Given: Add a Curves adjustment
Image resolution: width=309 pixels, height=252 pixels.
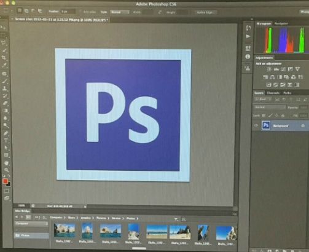Looking at the screenshot, I should pyautogui.click(x=283, y=69).
